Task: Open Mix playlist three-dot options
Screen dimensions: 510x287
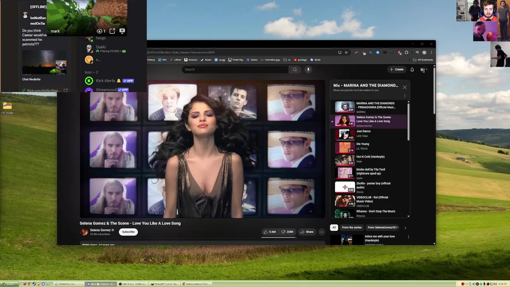Action: point(404,96)
